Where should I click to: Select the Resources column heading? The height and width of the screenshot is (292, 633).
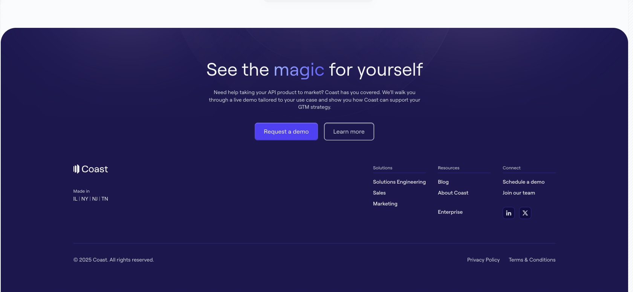(x=448, y=168)
